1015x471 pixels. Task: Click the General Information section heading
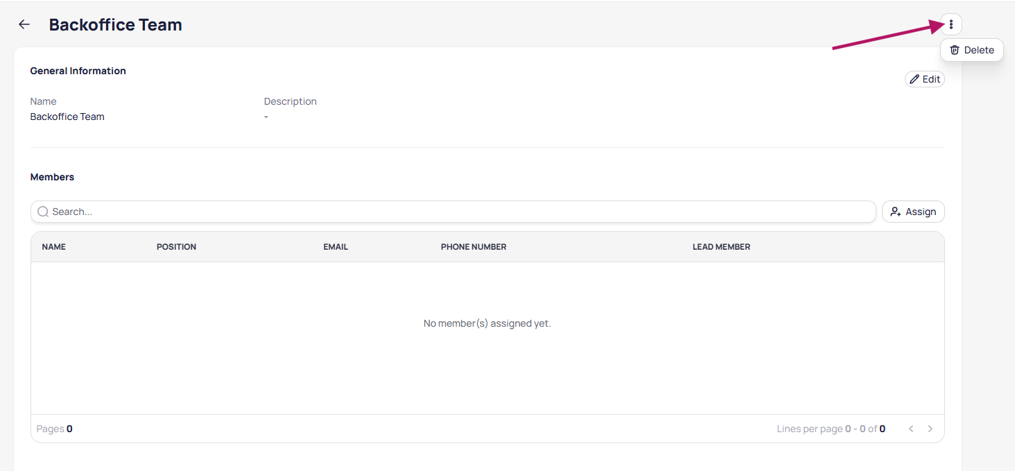[78, 71]
